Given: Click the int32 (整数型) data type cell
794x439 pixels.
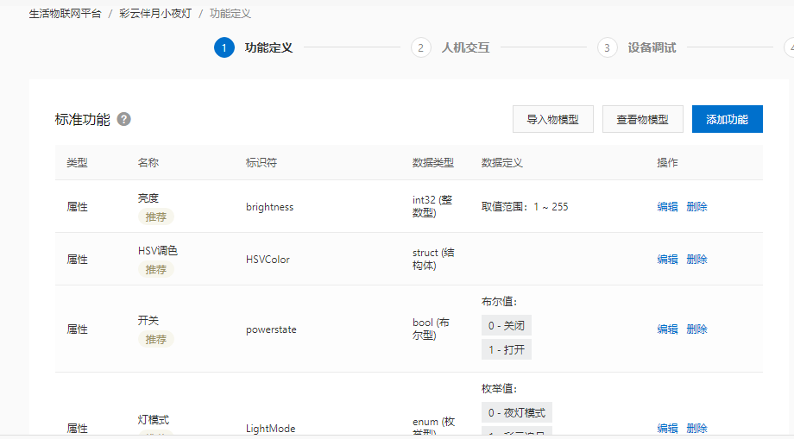Looking at the screenshot, I should pos(433,206).
